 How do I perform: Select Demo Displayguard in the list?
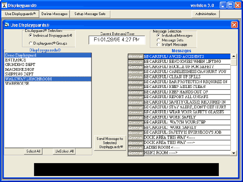pos(48,55)
